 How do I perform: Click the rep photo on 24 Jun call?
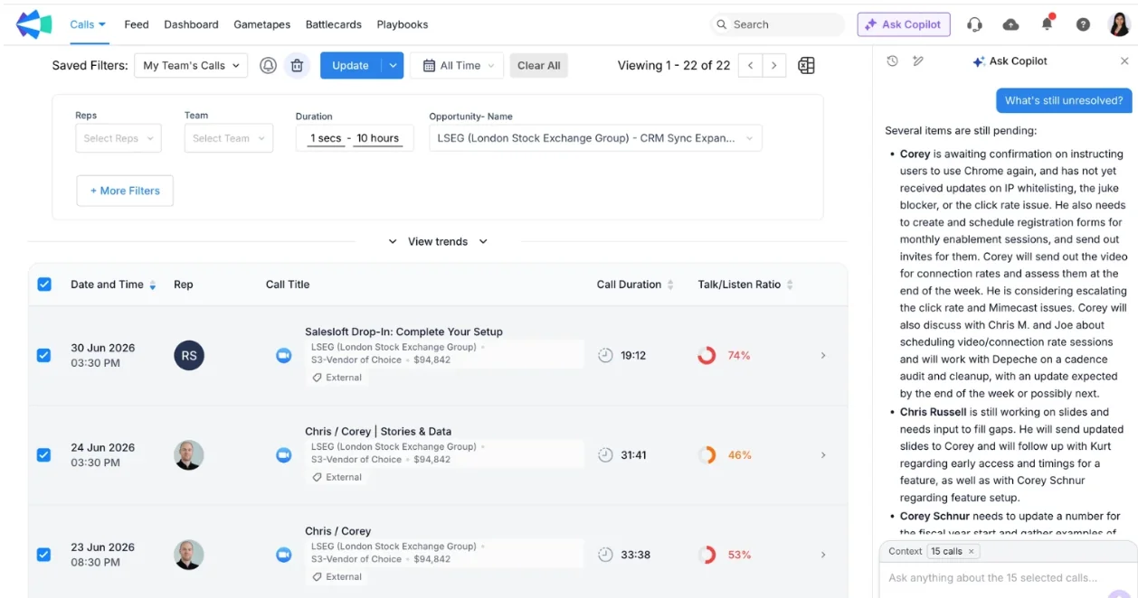189,455
